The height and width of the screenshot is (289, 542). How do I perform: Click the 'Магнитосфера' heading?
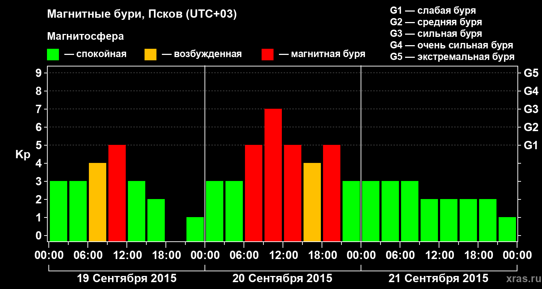tap(86, 36)
